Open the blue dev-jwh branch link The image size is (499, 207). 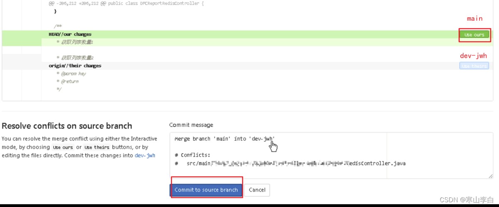[145, 155]
